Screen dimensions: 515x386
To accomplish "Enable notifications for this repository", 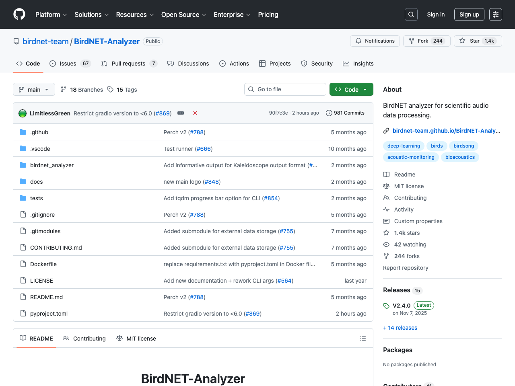I will click(375, 41).
